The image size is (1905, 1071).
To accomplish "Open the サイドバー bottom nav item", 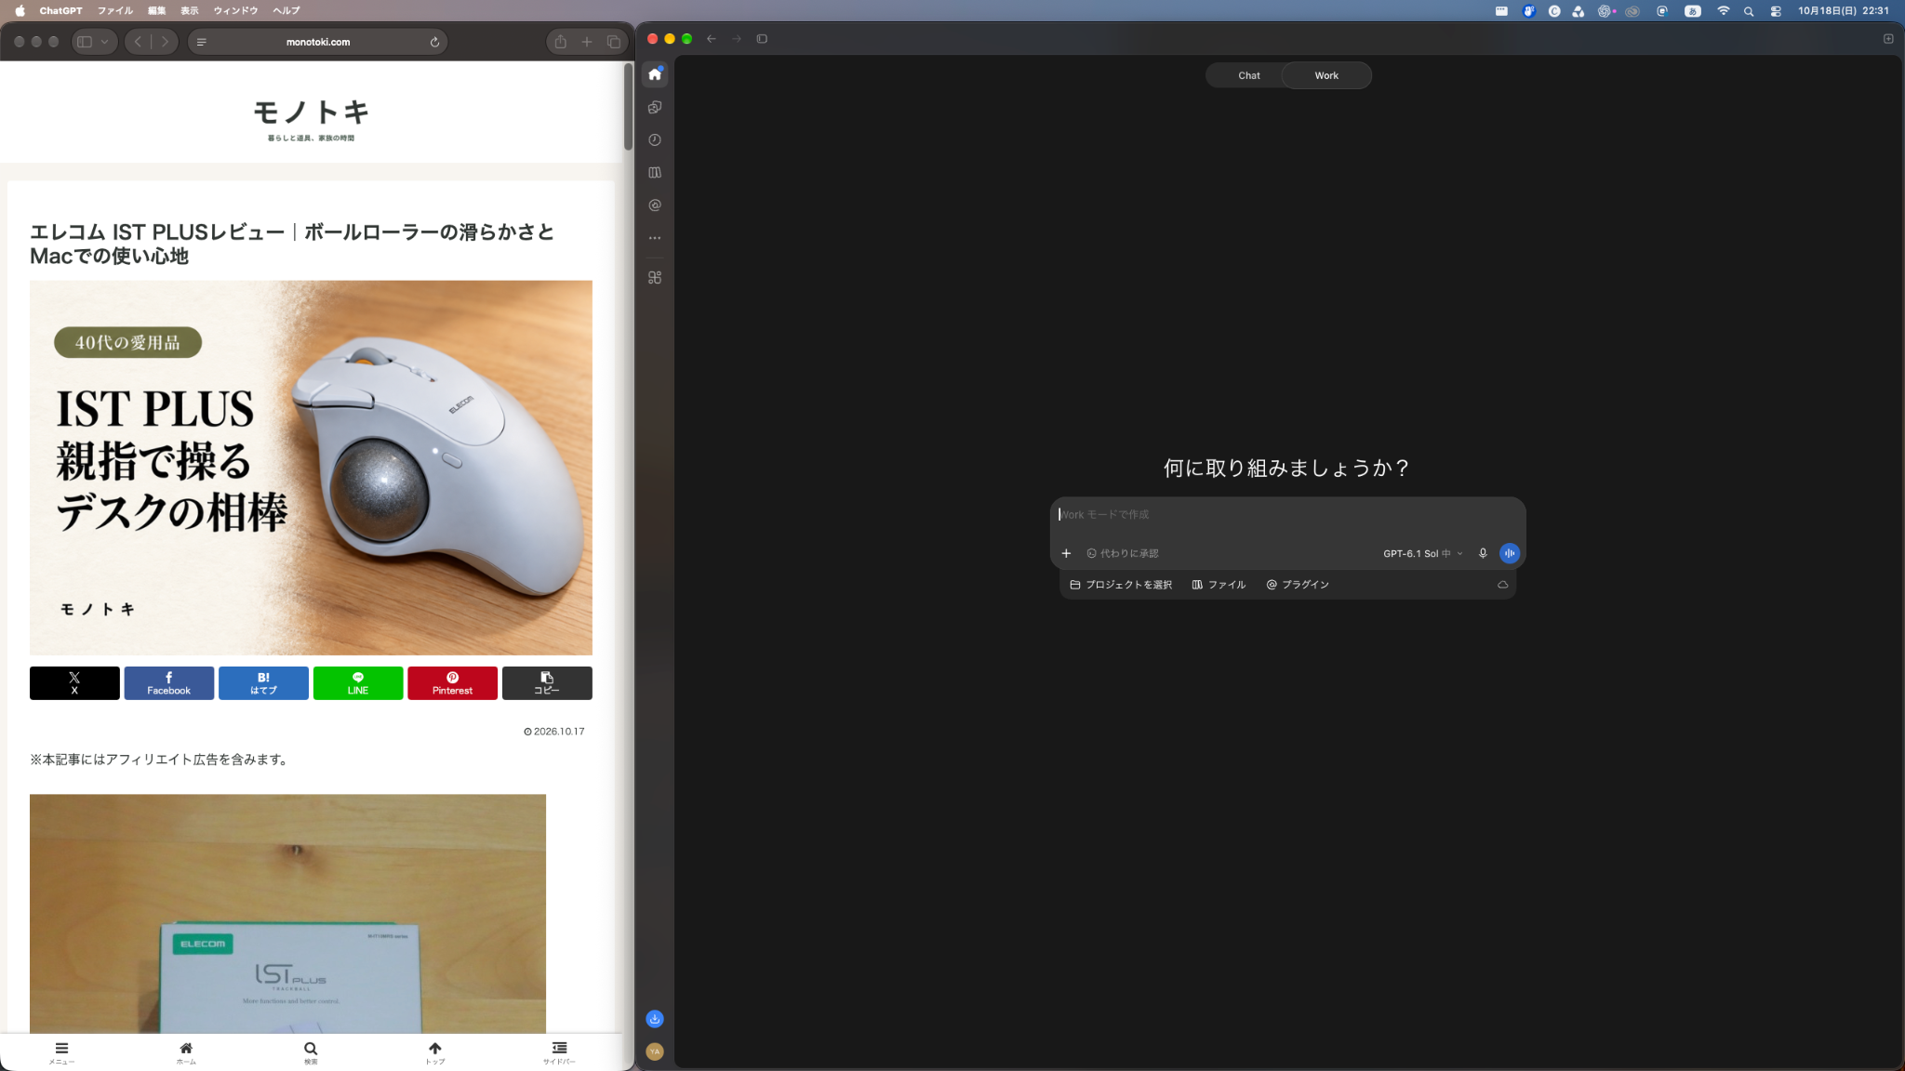I will [x=559, y=1053].
